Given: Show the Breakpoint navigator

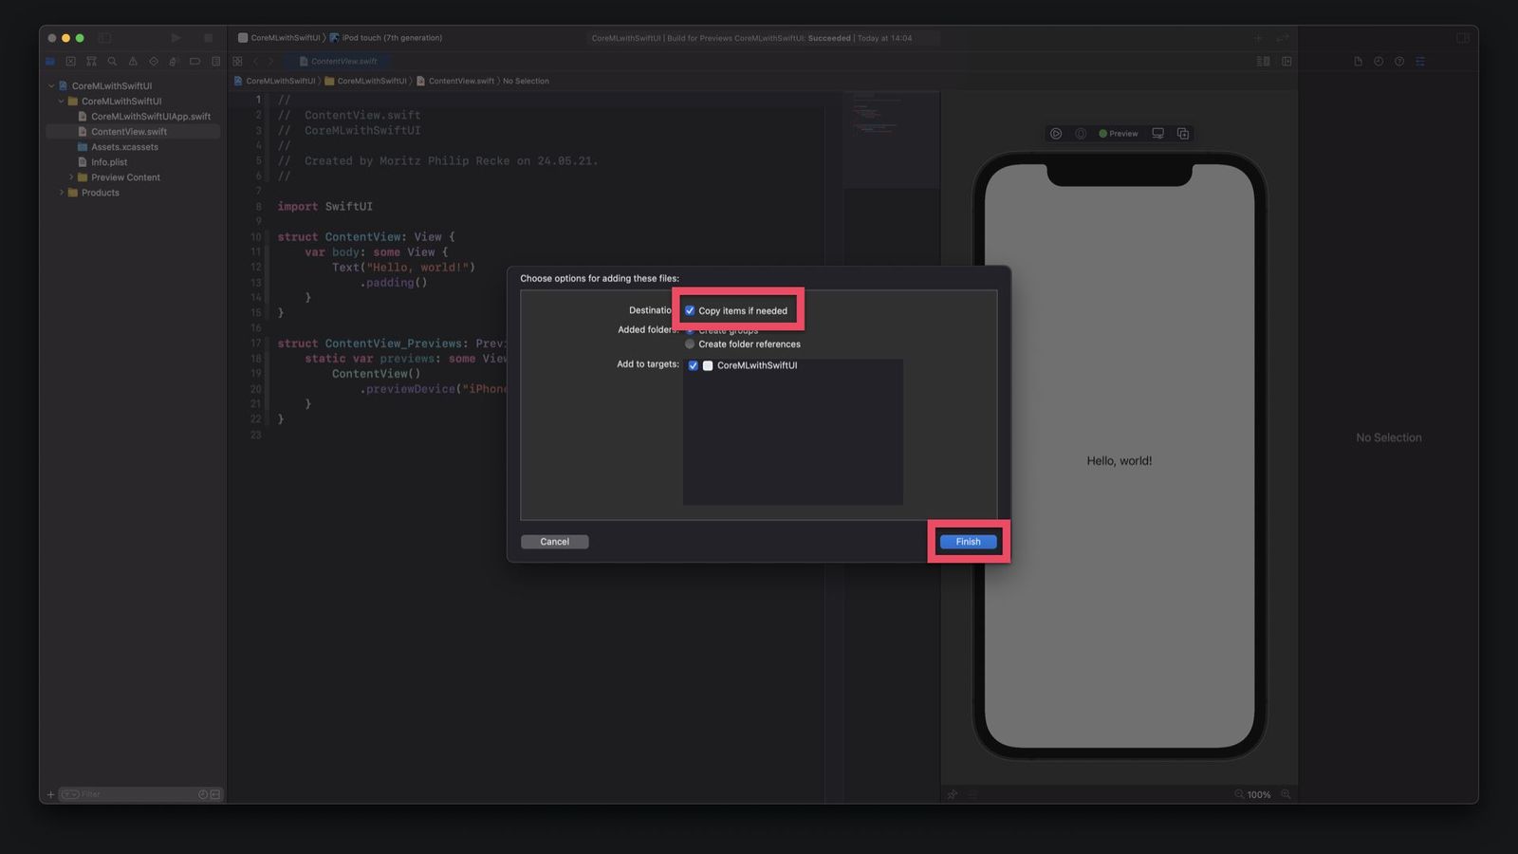Looking at the screenshot, I should pyautogui.click(x=194, y=61).
